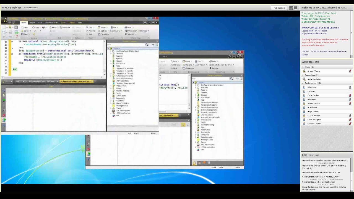Click the search magnifier icon in front title bar
The height and width of the screenshot is (199, 354).
pyautogui.click(x=145, y=22)
